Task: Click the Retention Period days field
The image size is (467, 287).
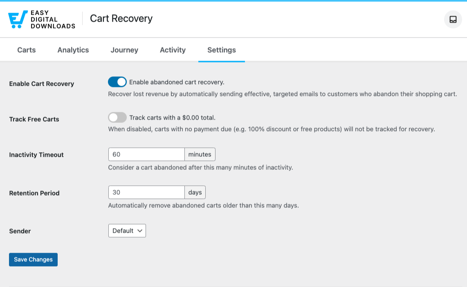Action: click(146, 192)
